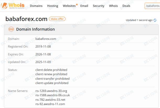Open the Whois menu
Screen dimensions: 160x108
tap(113, 6)
